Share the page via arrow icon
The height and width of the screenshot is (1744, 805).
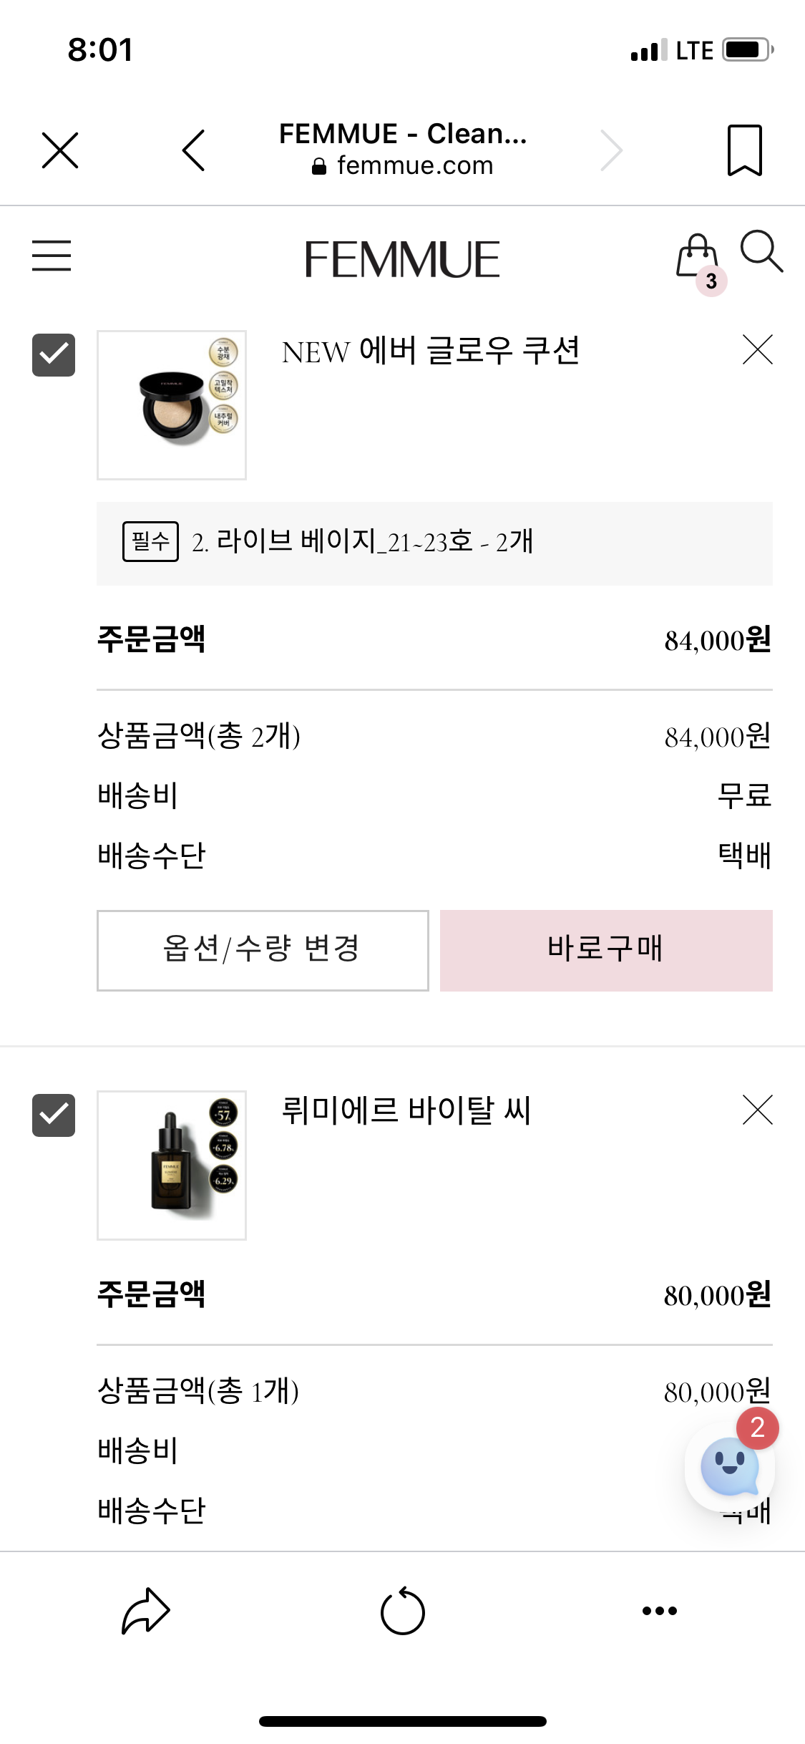[x=145, y=1611]
